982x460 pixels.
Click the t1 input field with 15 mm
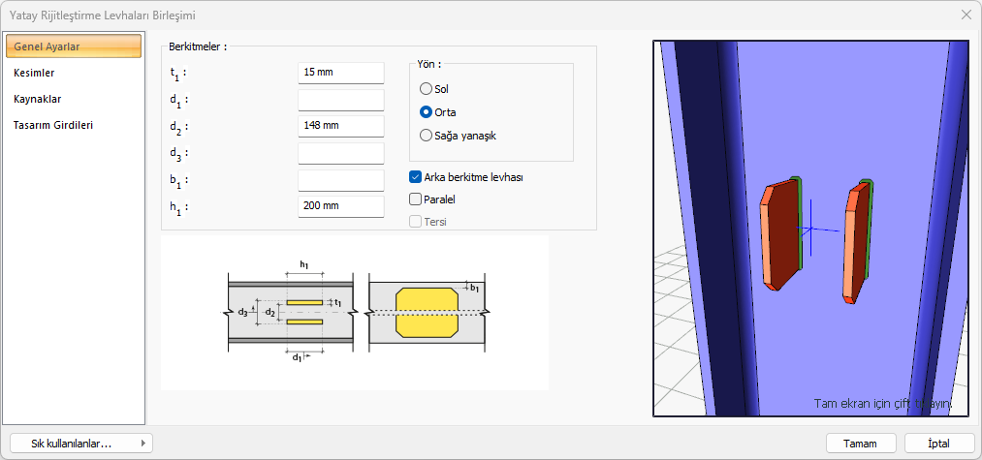click(x=340, y=73)
